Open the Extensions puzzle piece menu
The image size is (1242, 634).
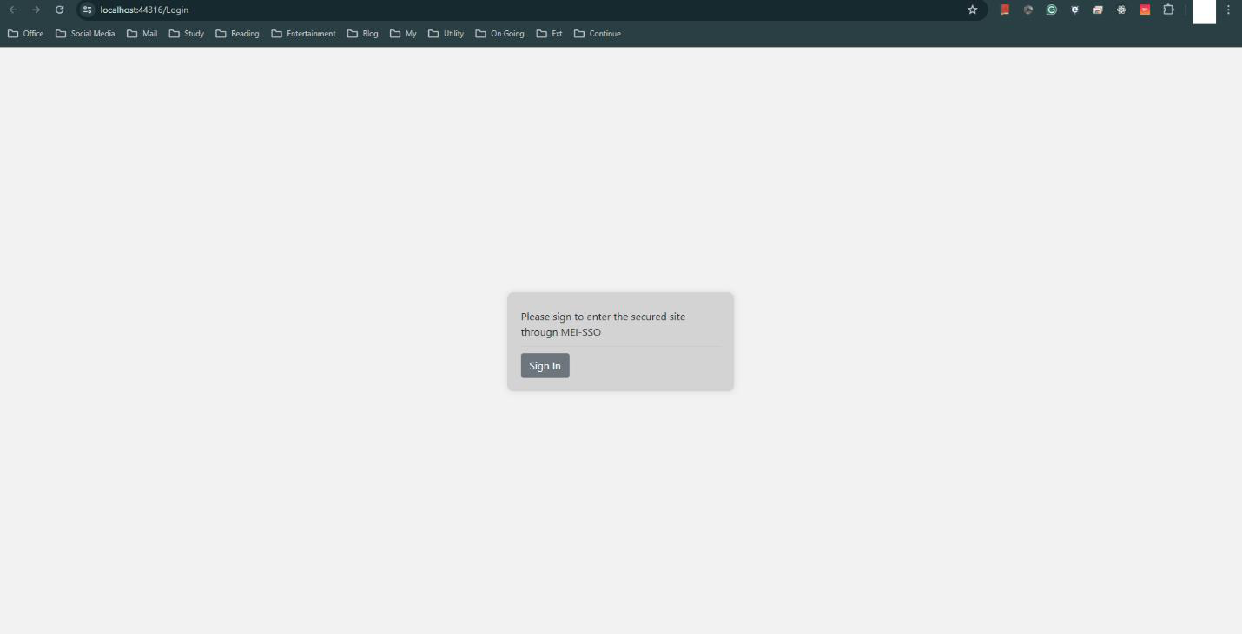[1168, 10]
